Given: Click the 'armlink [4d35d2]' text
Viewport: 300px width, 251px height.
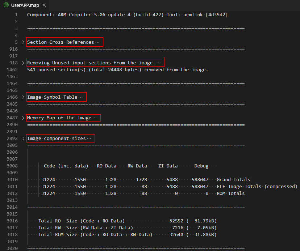Looking at the screenshot, I should (x=205, y=15).
